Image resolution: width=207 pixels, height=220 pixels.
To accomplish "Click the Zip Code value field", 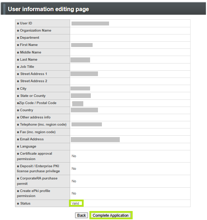I will (x=78, y=104).
